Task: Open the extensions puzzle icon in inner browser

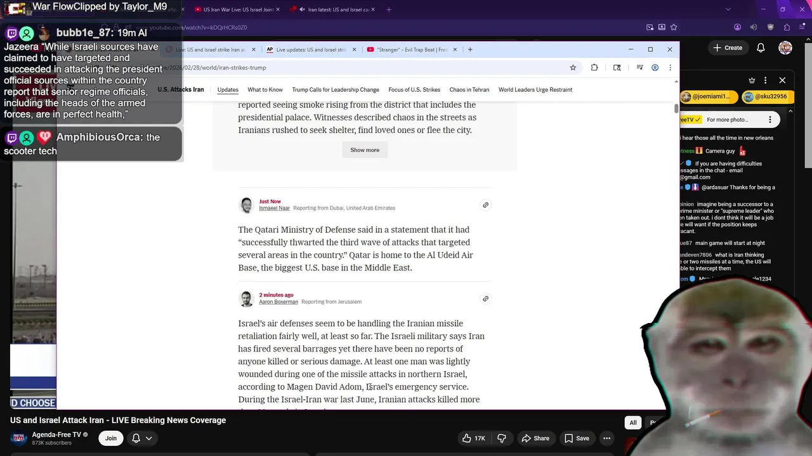Action: [594, 68]
